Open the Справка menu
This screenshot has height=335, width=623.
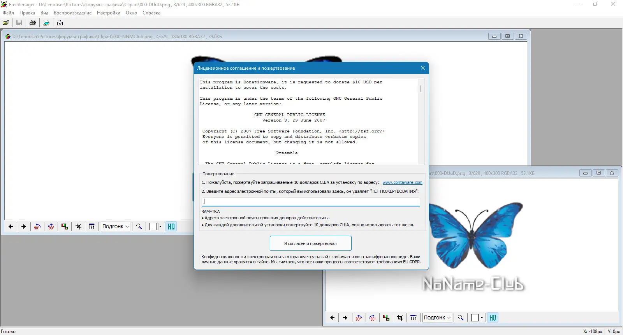click(x=151, y=13)
